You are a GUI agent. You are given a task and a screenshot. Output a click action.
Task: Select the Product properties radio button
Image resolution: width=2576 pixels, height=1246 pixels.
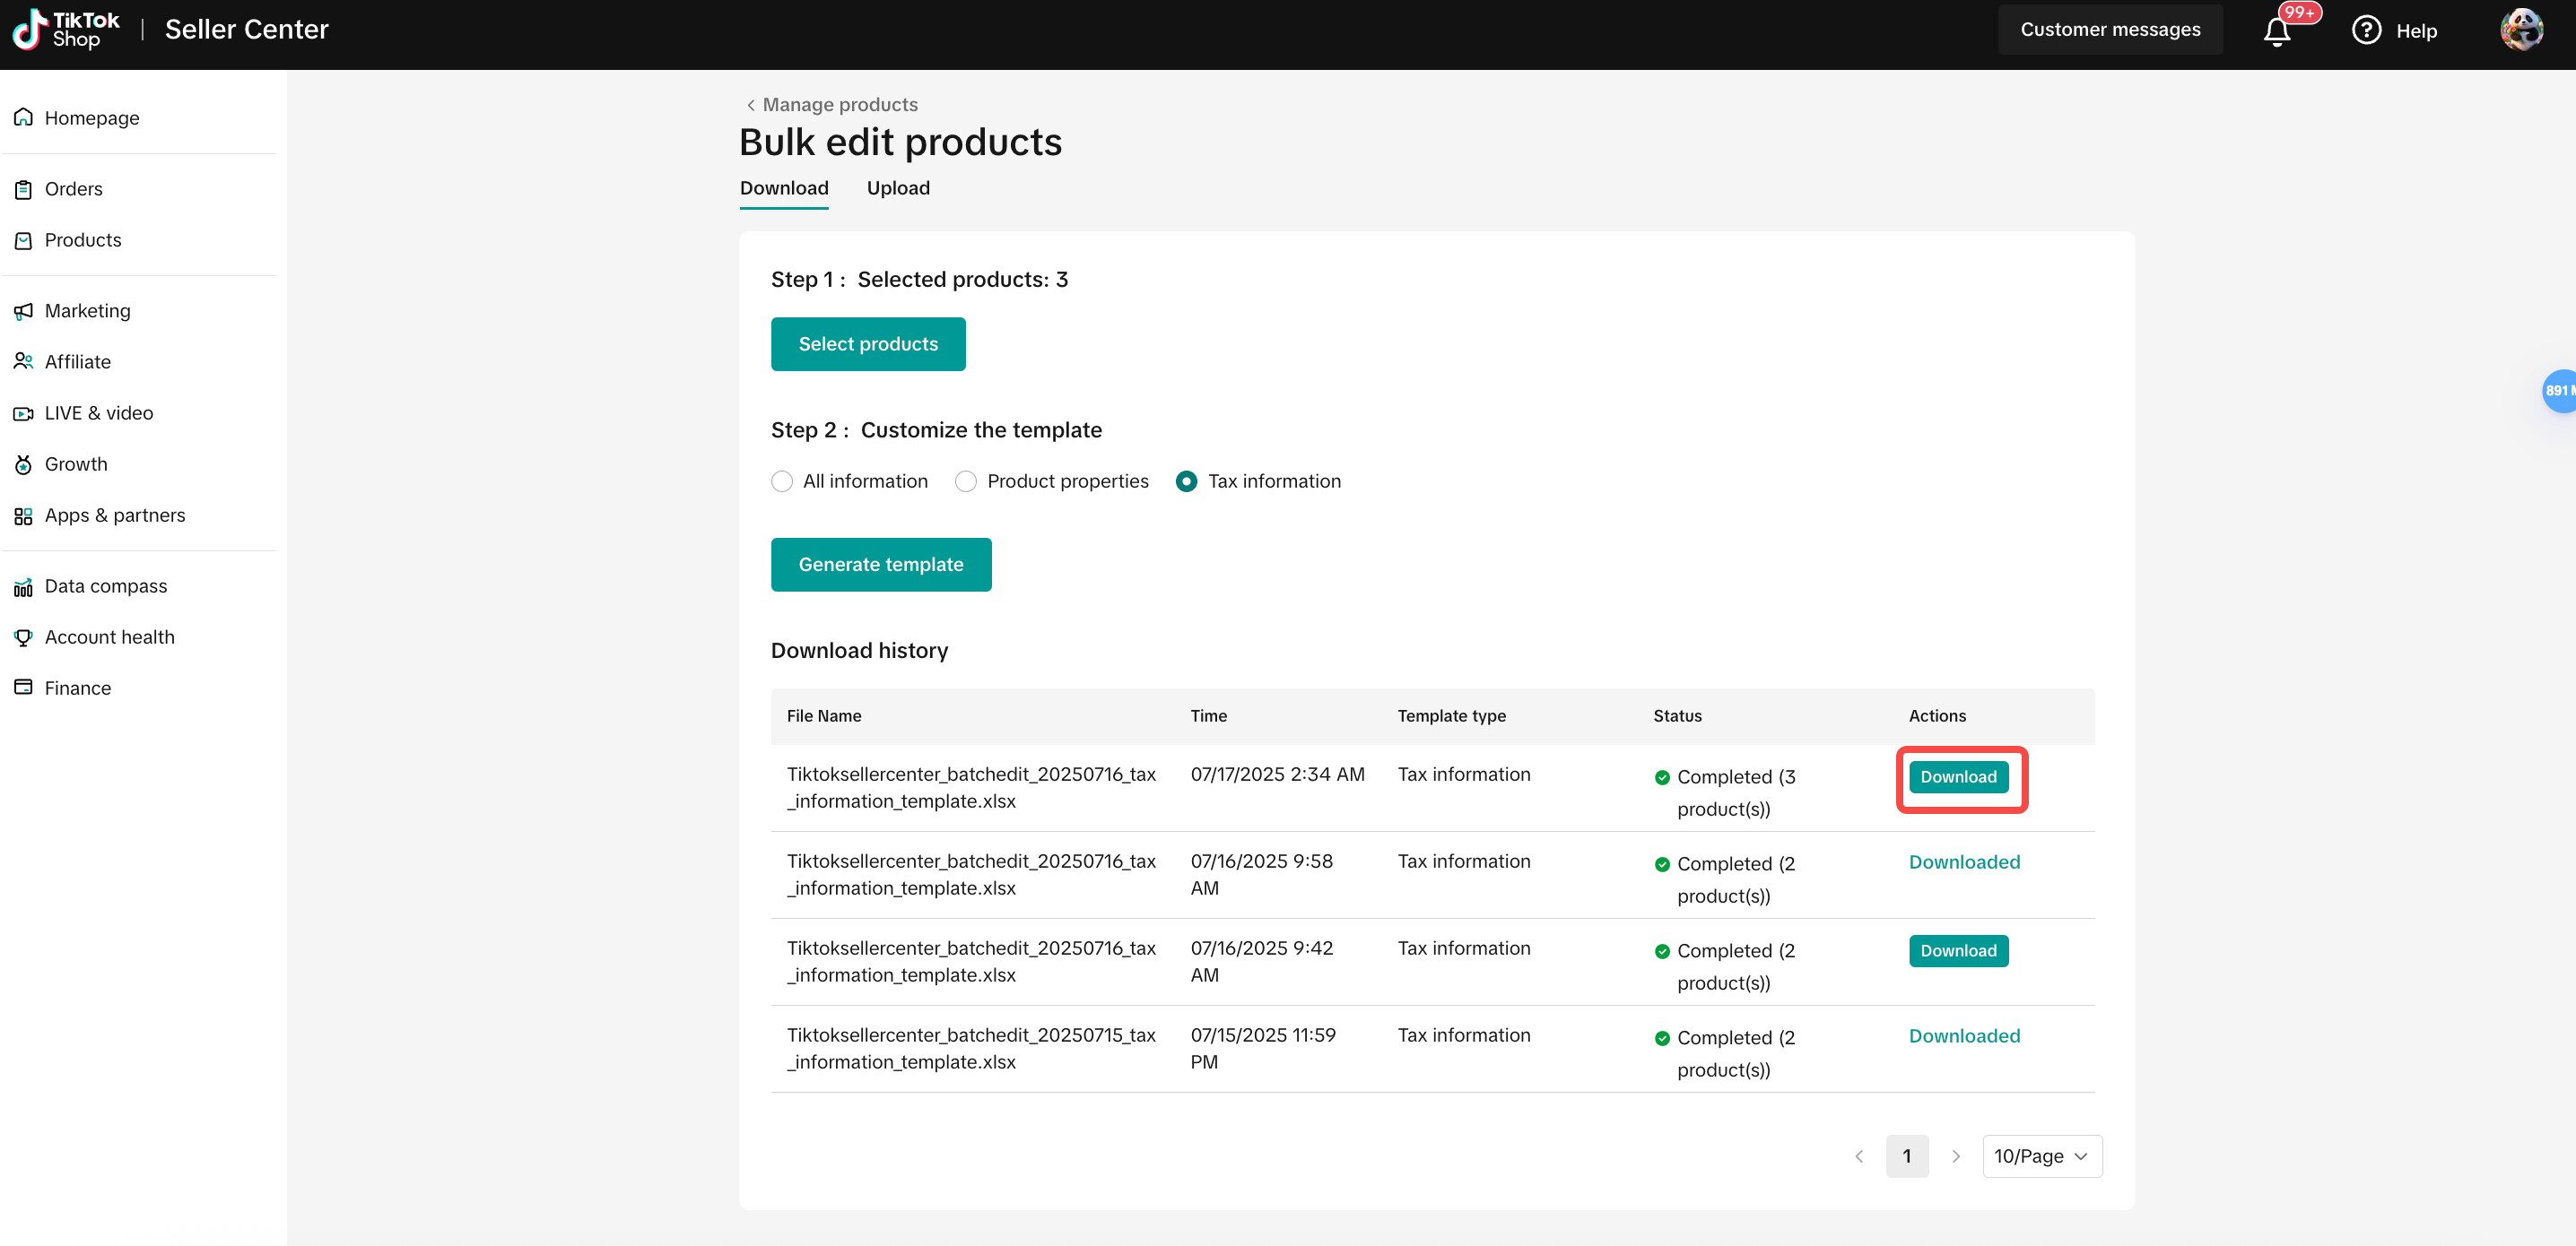(965, 481)
